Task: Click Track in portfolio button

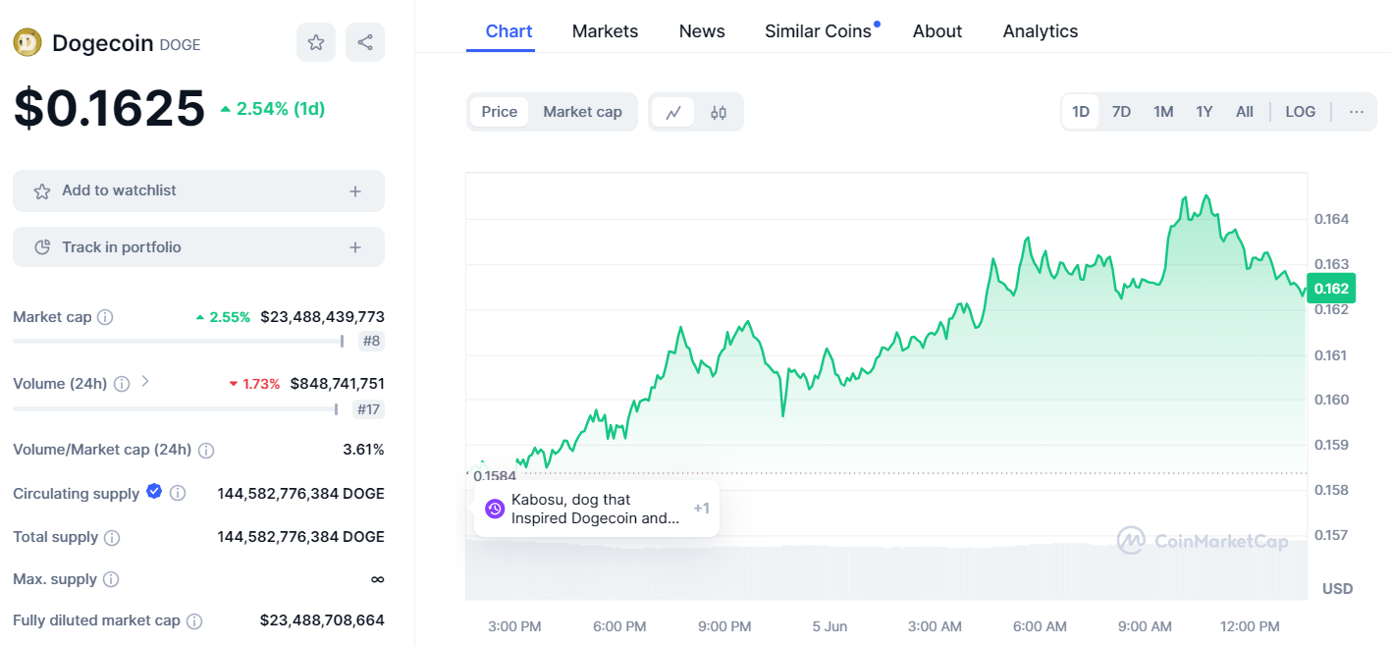Action: 198,247
